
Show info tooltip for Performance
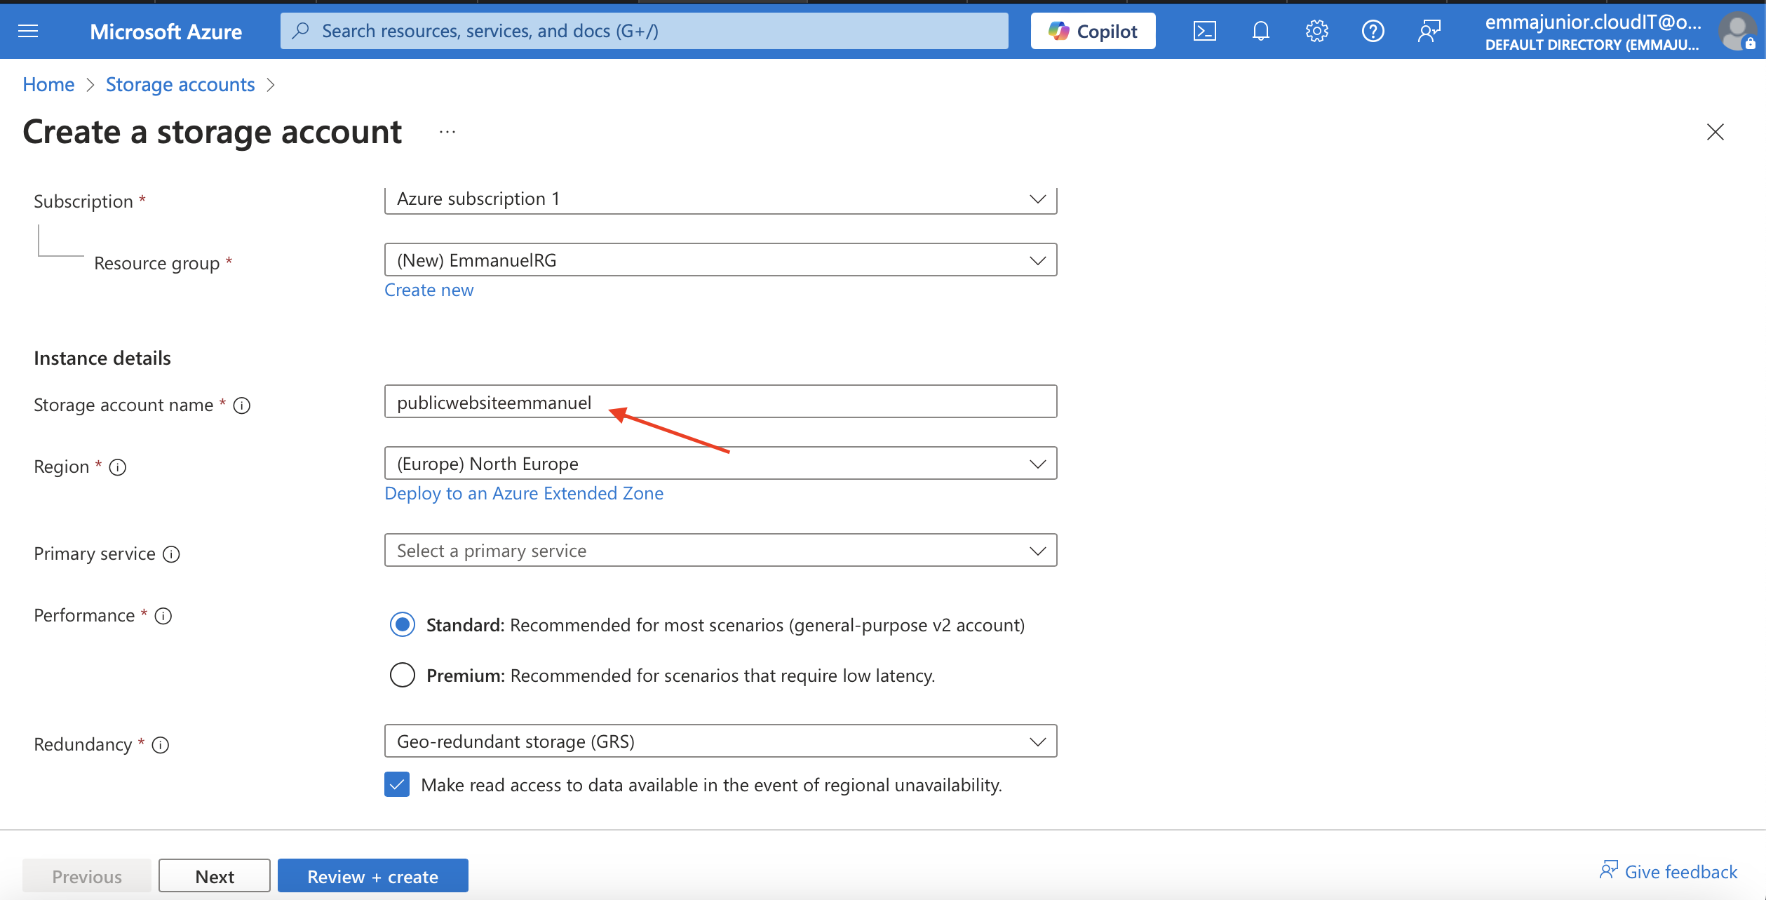tap(163, 616)
